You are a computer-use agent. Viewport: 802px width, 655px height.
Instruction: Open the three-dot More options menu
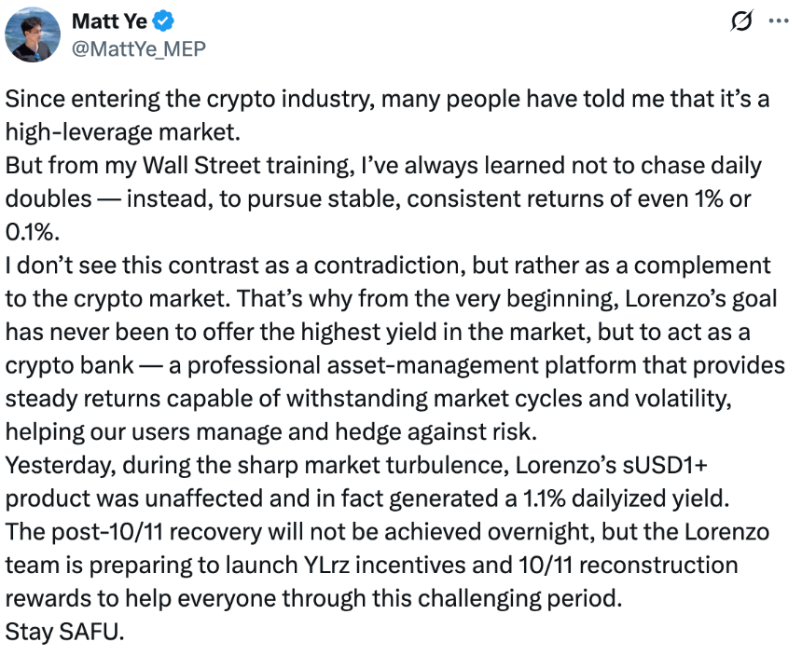pos(777,22)
